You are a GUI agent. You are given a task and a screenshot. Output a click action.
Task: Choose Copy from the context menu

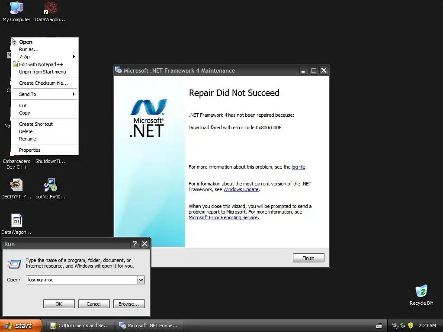coord(45,113)
